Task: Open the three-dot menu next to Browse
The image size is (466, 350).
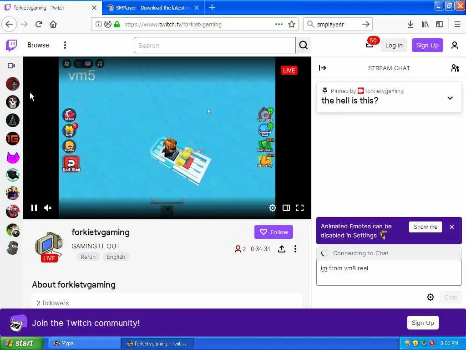Action: pyautogui.click(x=65, y=45)
